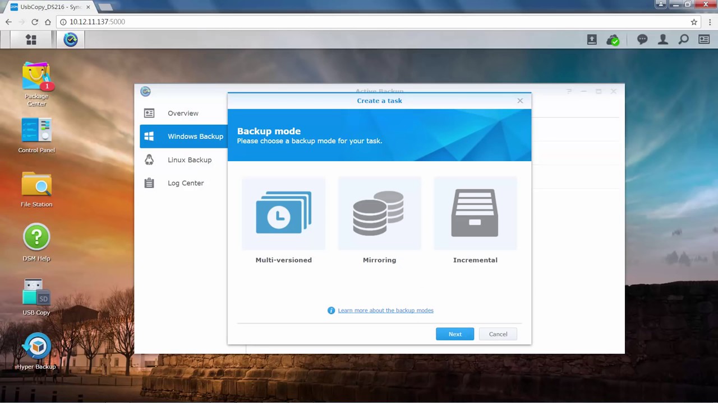This screenshot has width=718, height=403.
Task: Click the Active Backup logo in window corner
Action: [145, 91]
